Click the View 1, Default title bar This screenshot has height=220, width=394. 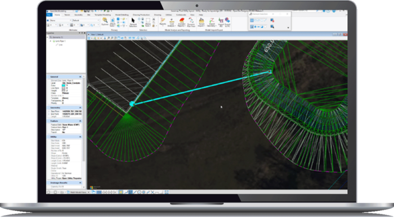click(x=217, y=34)
